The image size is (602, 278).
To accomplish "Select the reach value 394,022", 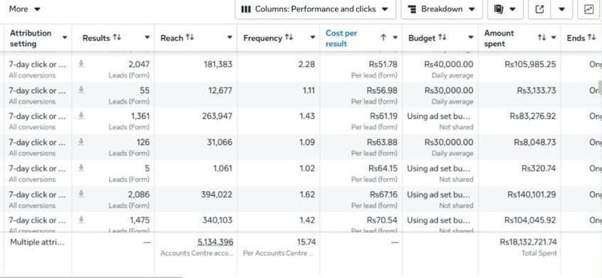I will click(217, 195).
